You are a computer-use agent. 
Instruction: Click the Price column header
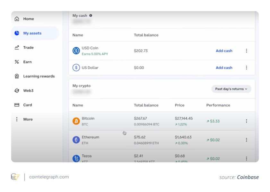click(179, 105)
